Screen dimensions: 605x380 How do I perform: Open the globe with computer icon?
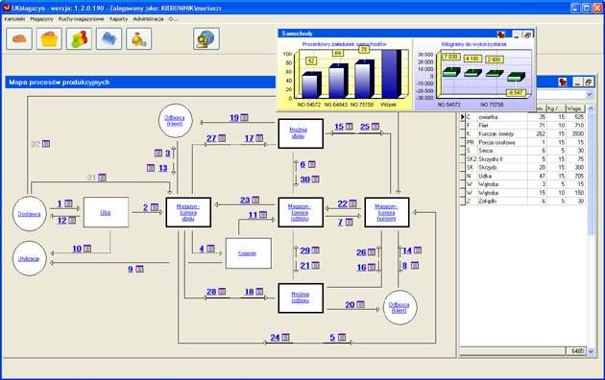[x=206, y=39]
